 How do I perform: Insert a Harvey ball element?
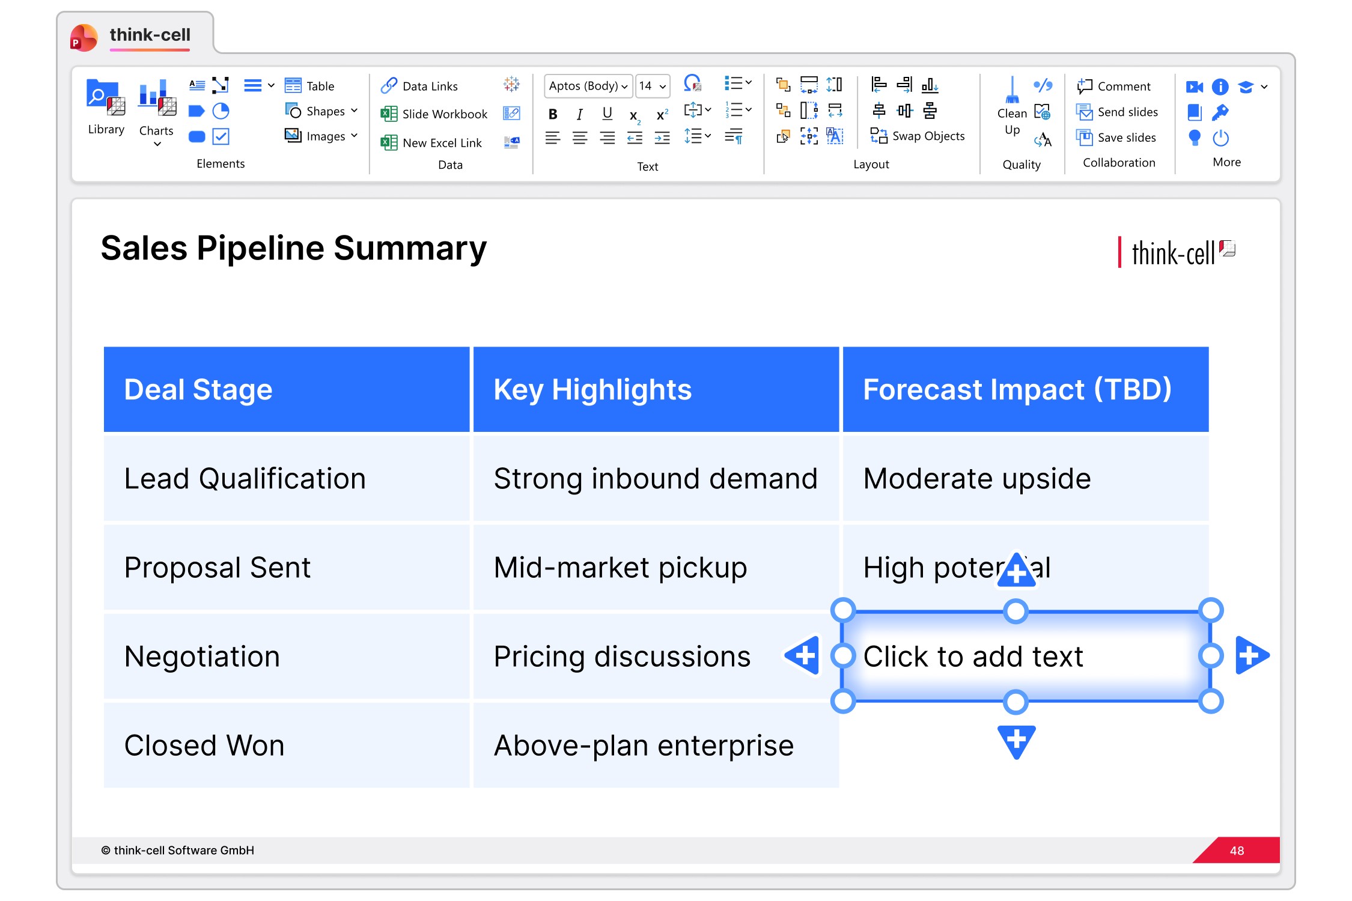point(221,111)
